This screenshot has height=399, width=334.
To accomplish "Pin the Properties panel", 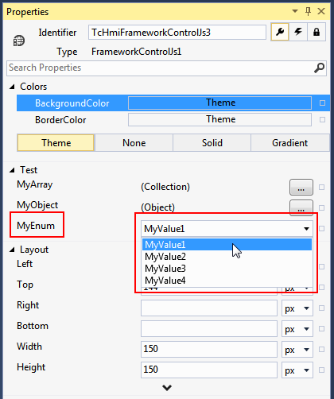I will coord(308,11).
